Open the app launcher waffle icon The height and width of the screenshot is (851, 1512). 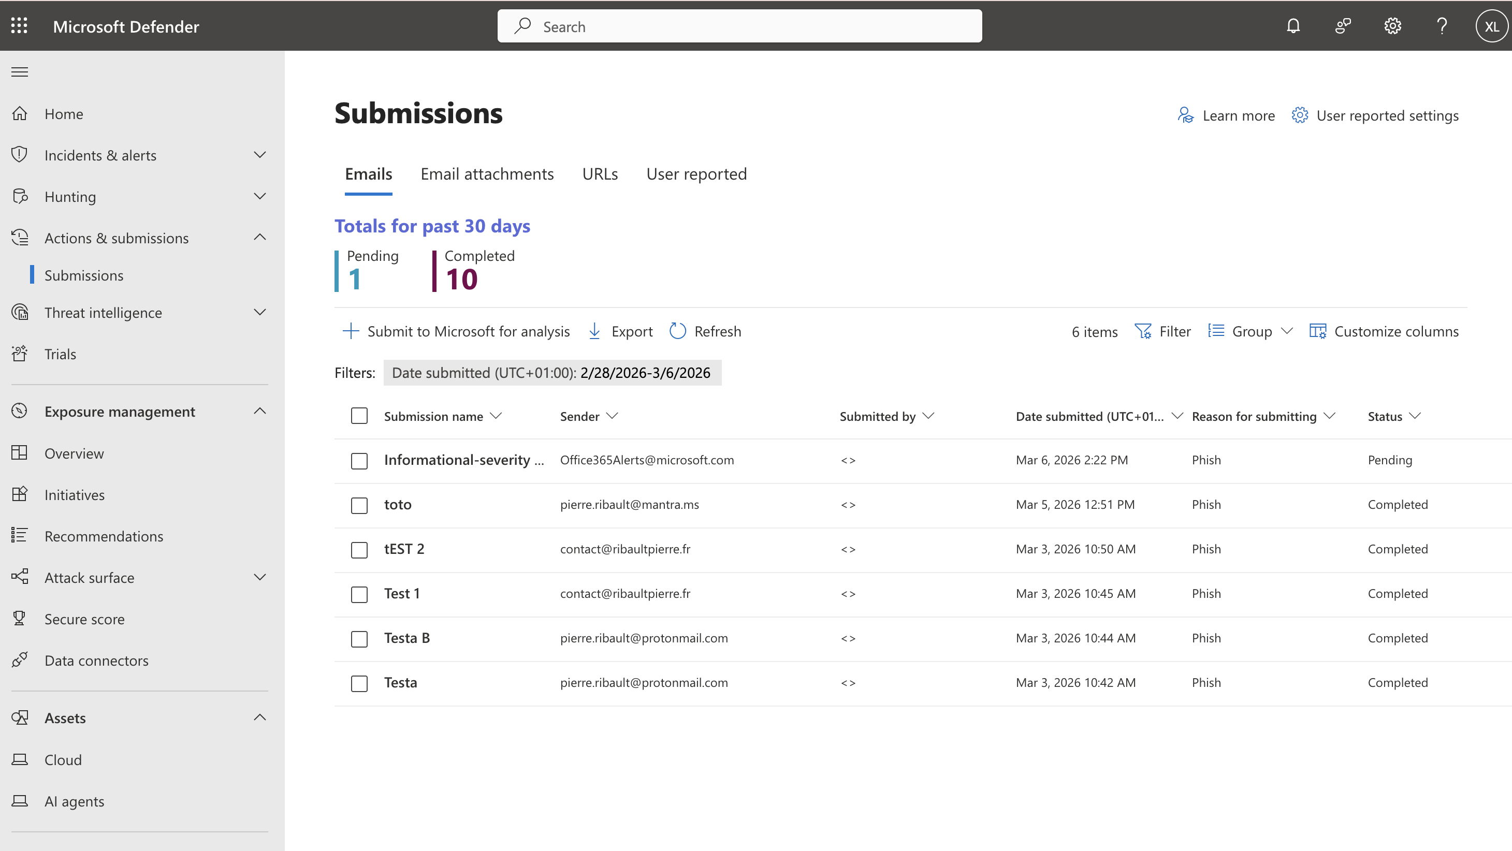pyautogui.click(x=19, y=26)
